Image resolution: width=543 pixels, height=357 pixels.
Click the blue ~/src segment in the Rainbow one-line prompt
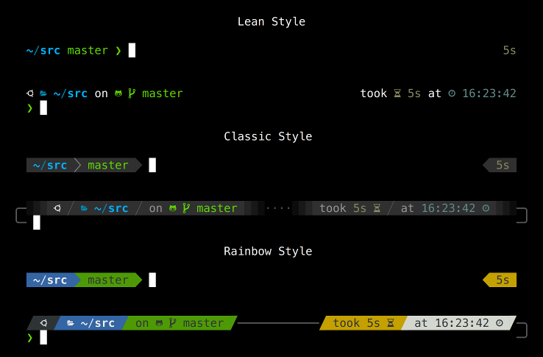click(x=50, y=280)
